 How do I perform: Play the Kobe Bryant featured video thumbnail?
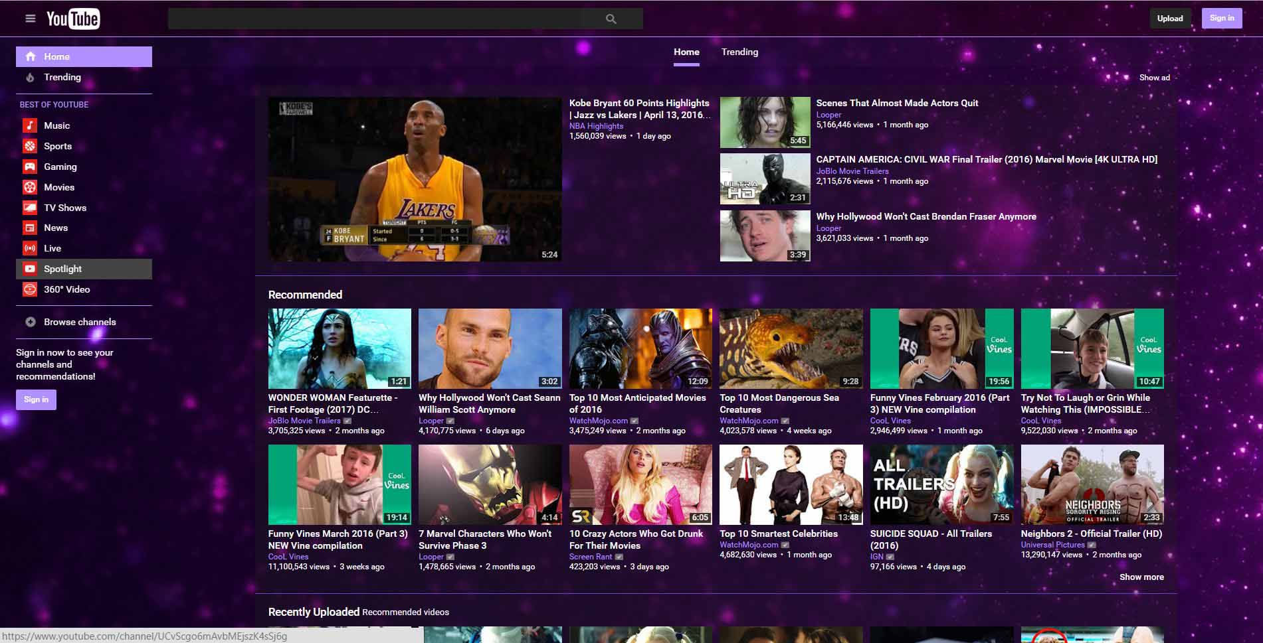point(415,179)
